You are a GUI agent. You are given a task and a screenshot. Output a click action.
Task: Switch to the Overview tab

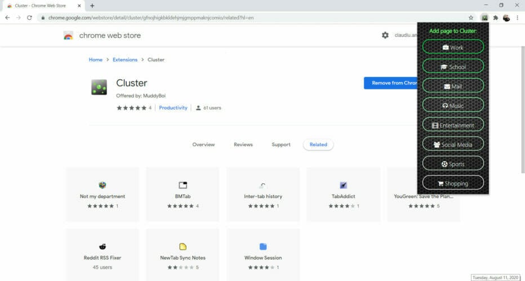click(x=203, y=144)
